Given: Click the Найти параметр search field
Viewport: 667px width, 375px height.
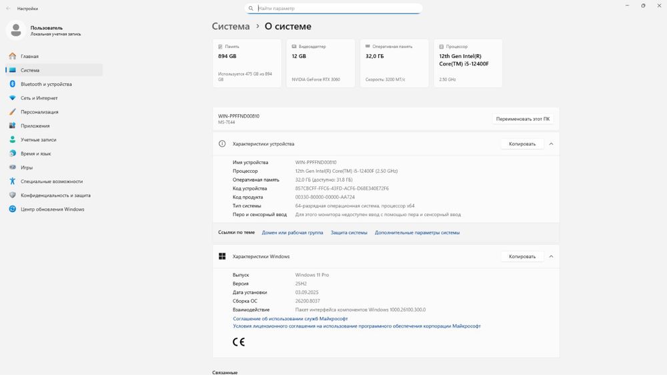Looking at the screenshot, I should click(x=337, y=9).
